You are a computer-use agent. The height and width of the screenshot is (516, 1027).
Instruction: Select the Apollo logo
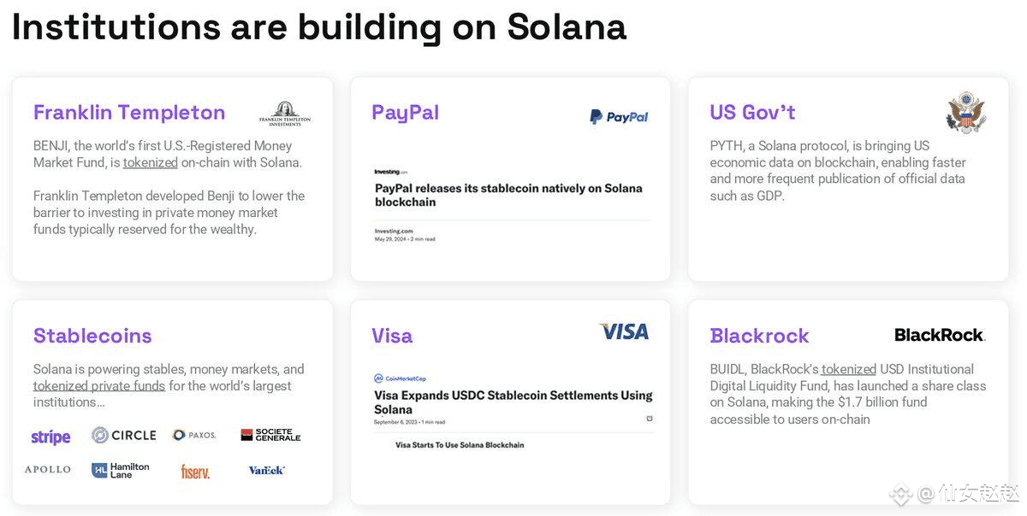tap(48, 470)
